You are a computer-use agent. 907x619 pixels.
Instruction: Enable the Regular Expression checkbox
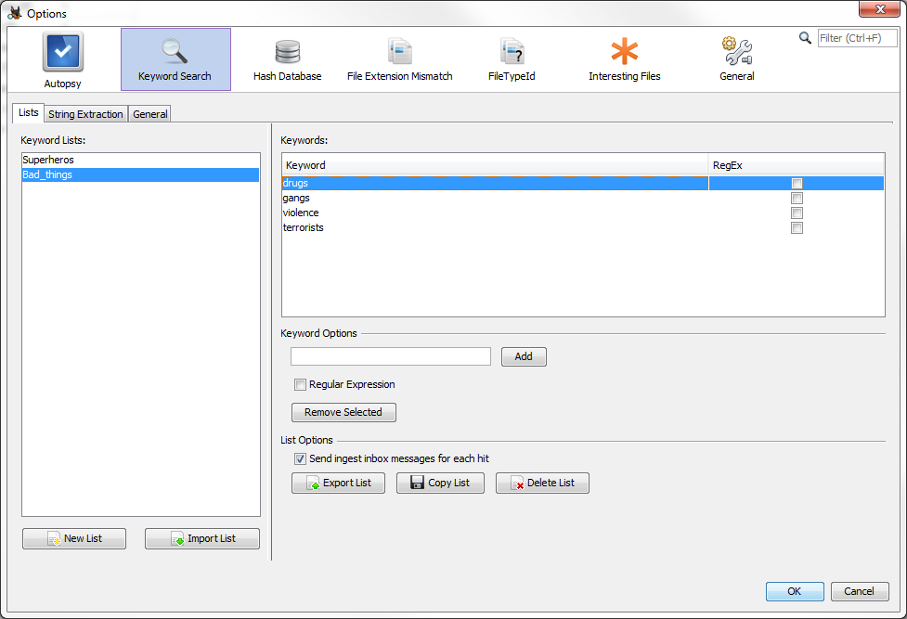coord(300,385)
